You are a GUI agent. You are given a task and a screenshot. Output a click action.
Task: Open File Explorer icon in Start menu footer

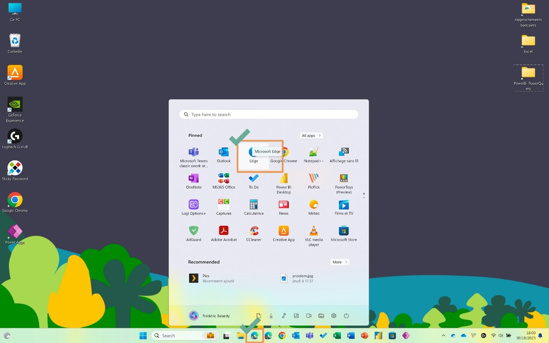321,316
